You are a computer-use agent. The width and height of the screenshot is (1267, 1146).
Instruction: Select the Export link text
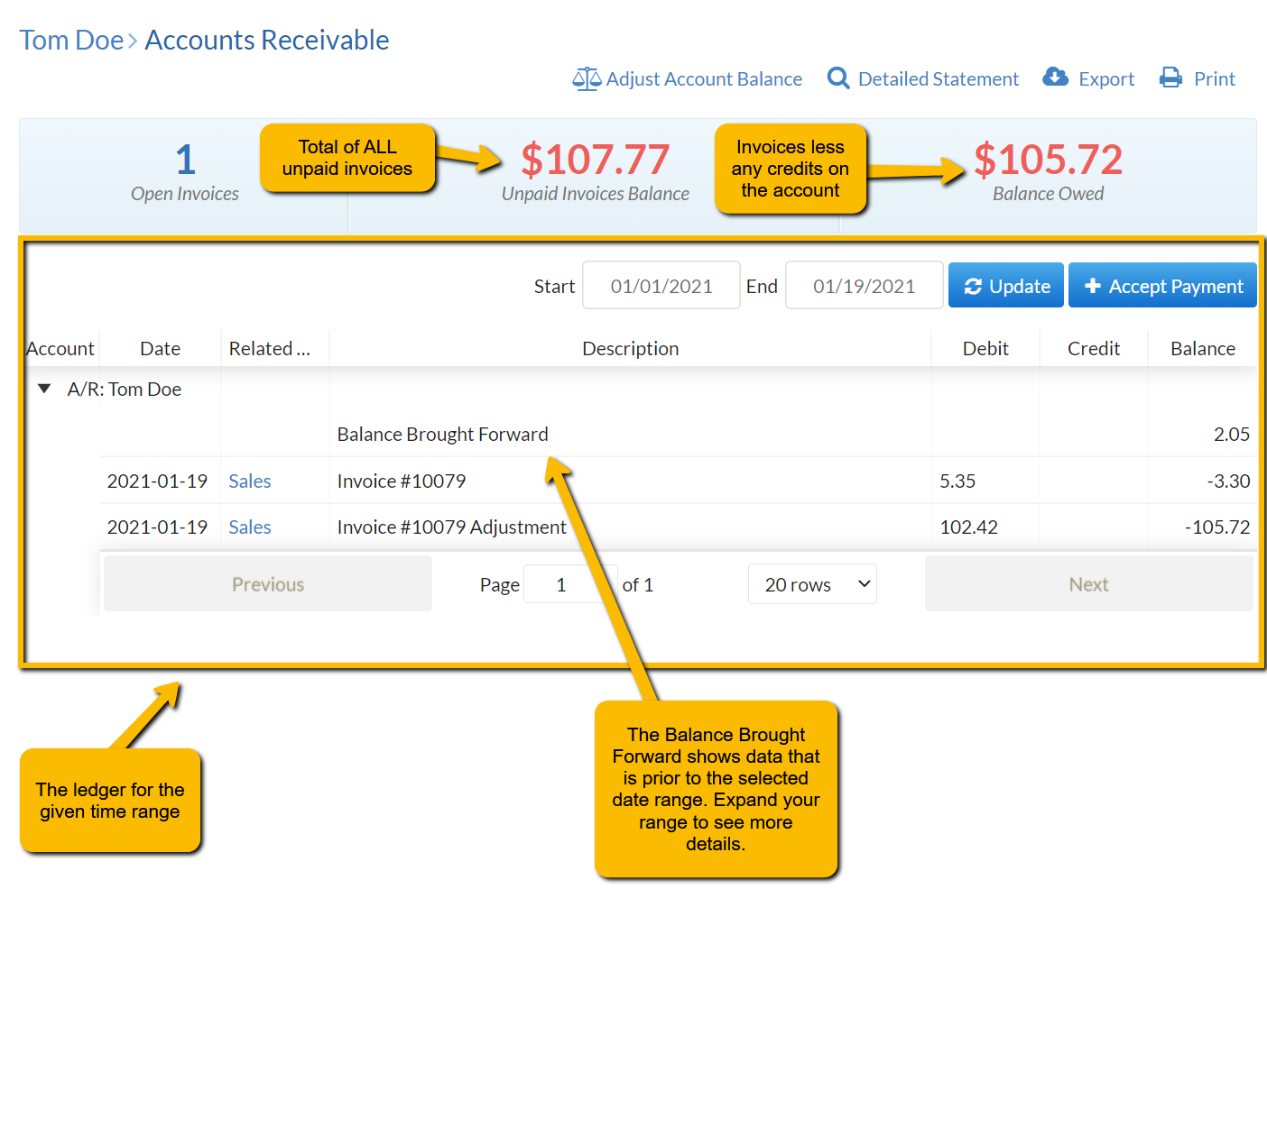click(1106, 79)
